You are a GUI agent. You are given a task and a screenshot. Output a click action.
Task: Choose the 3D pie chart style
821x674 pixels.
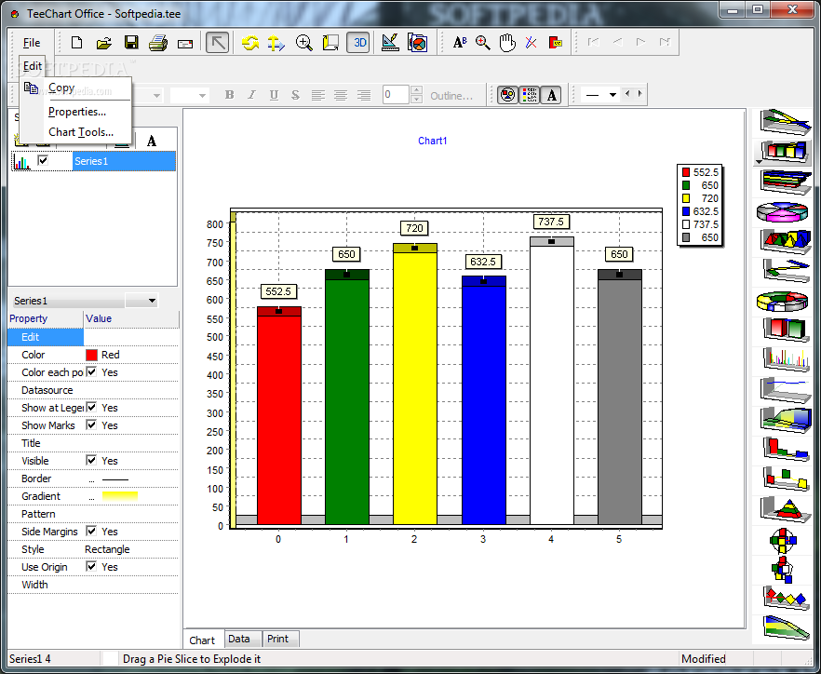click(784, 211)
